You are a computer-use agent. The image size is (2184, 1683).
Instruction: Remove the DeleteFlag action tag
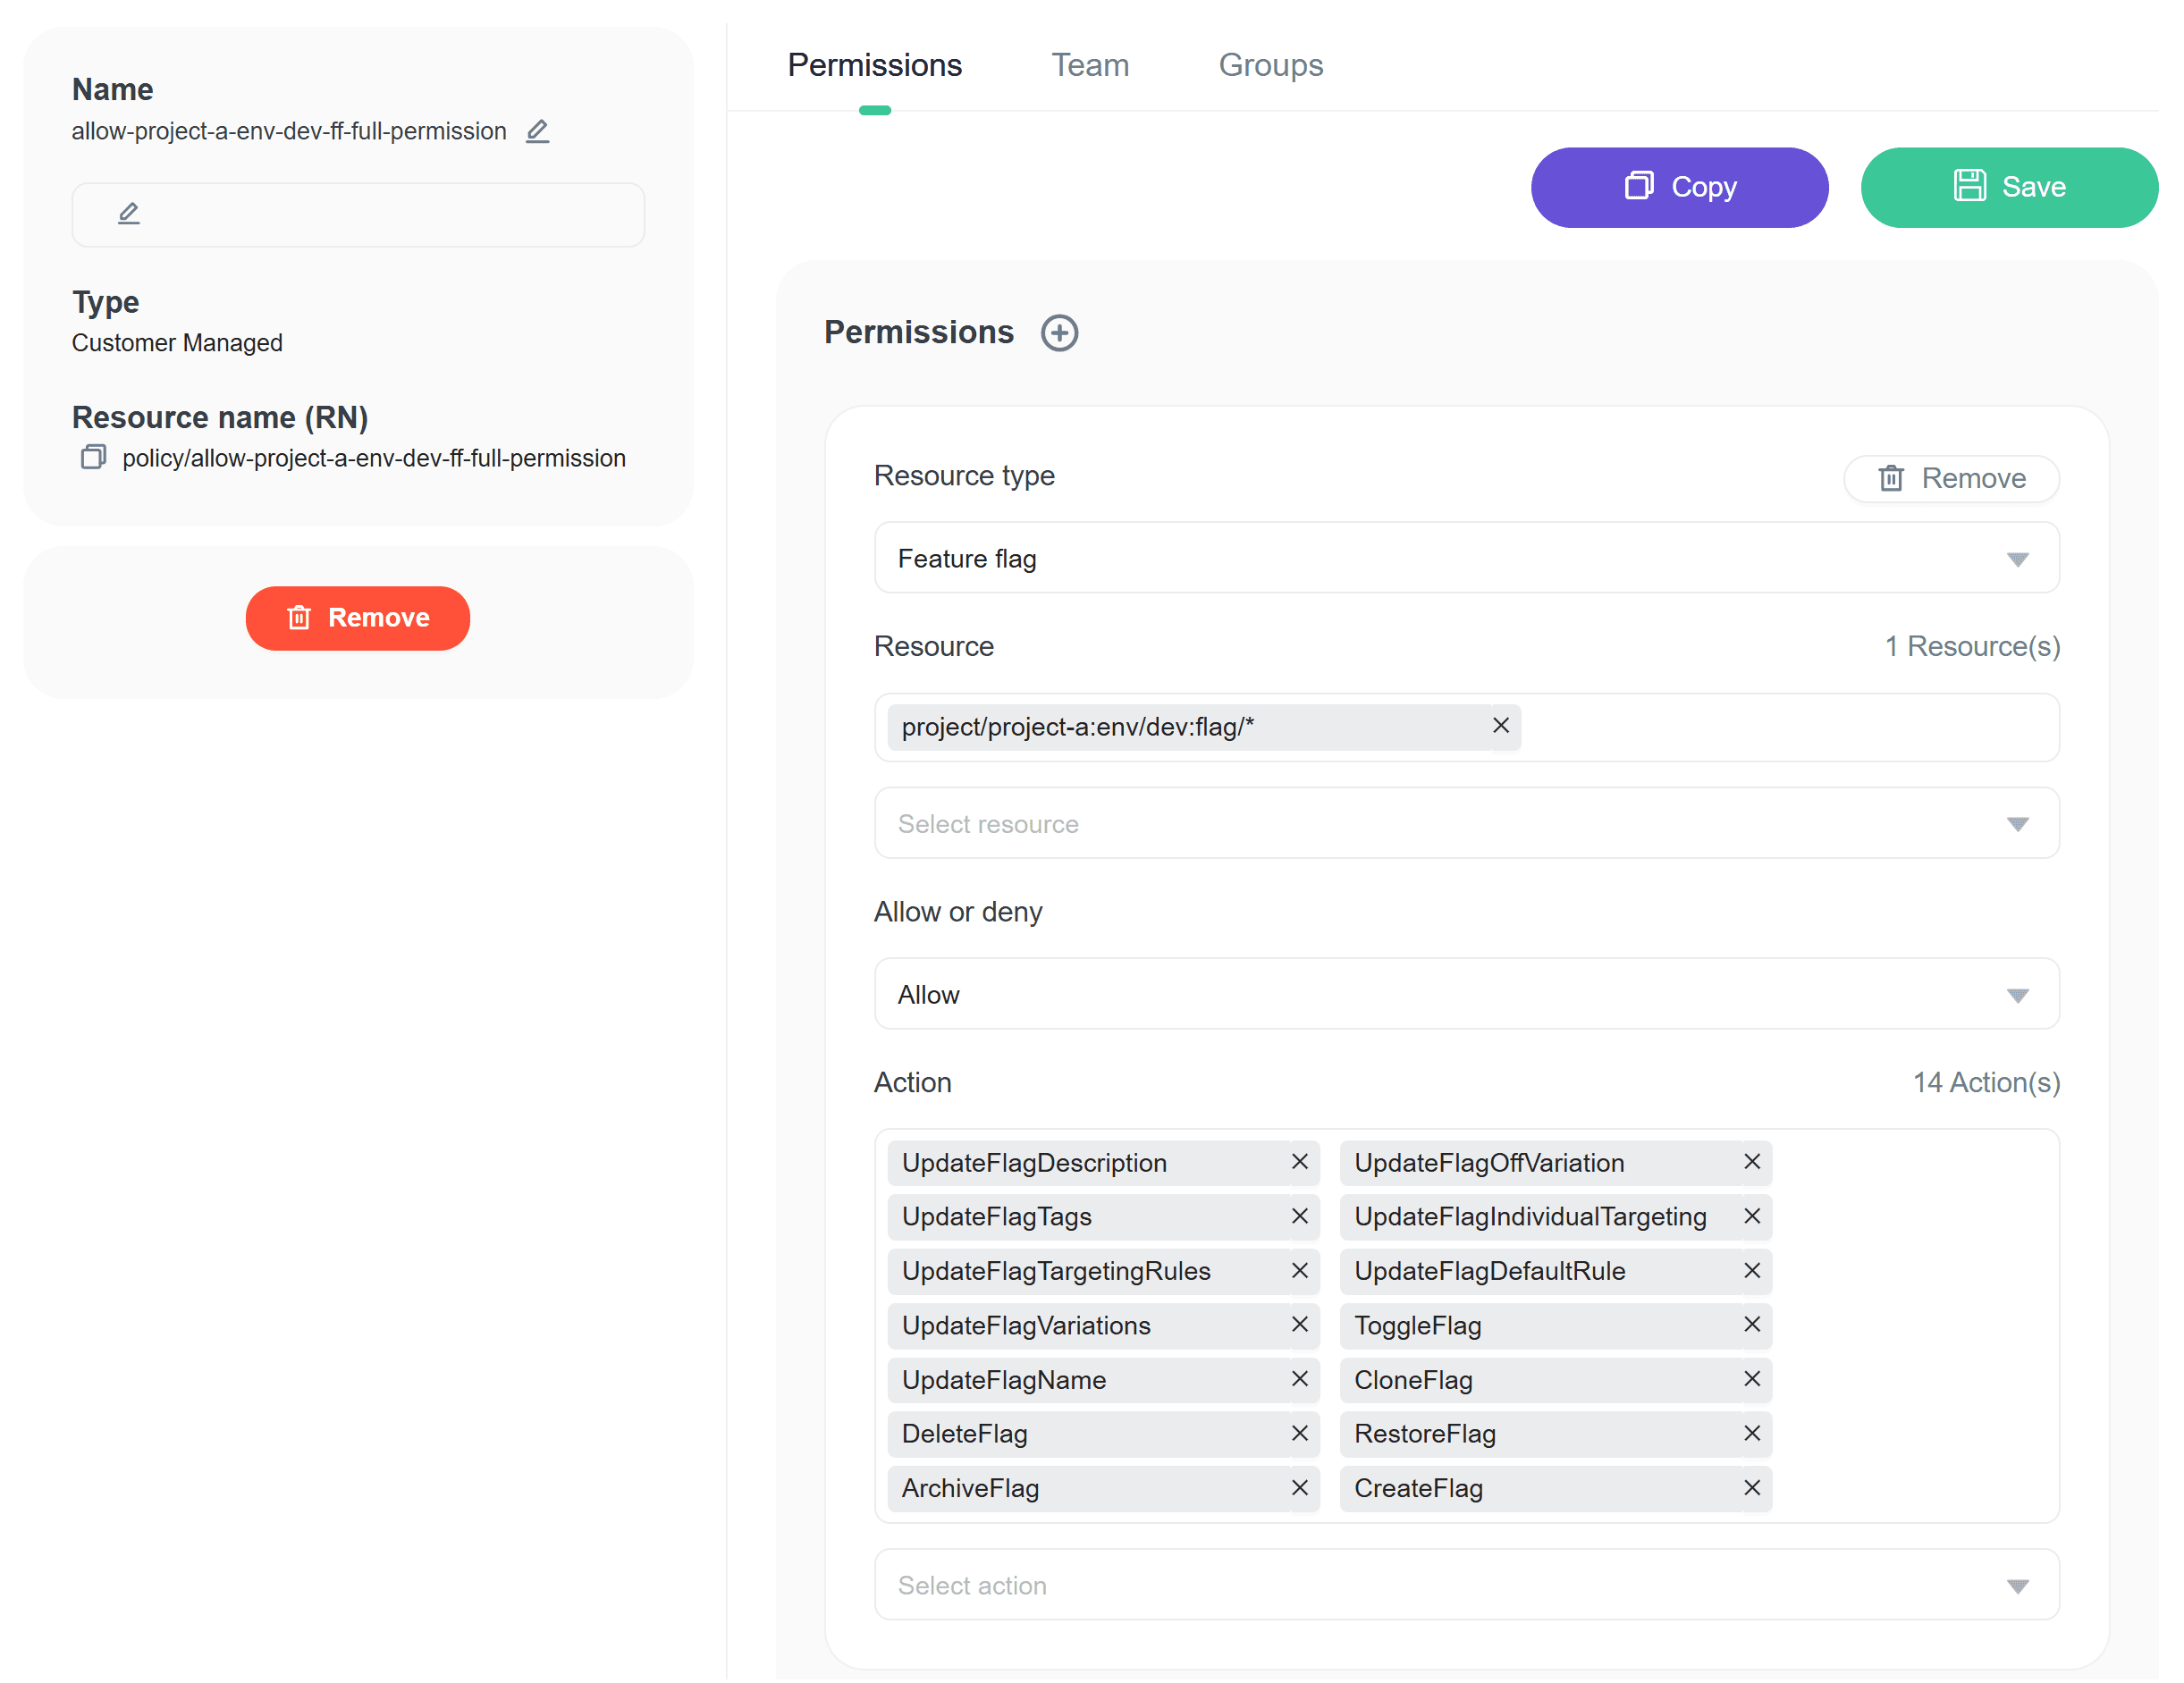pyautogui.click(x=1299, y=1433)
